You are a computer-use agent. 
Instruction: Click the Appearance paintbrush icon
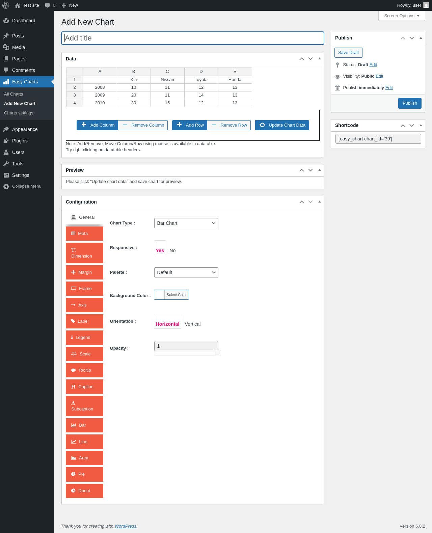click(6, 129)
